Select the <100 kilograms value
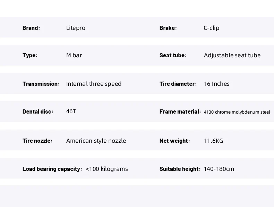This screenshot has height=207, width=274. tap(107, 169)
